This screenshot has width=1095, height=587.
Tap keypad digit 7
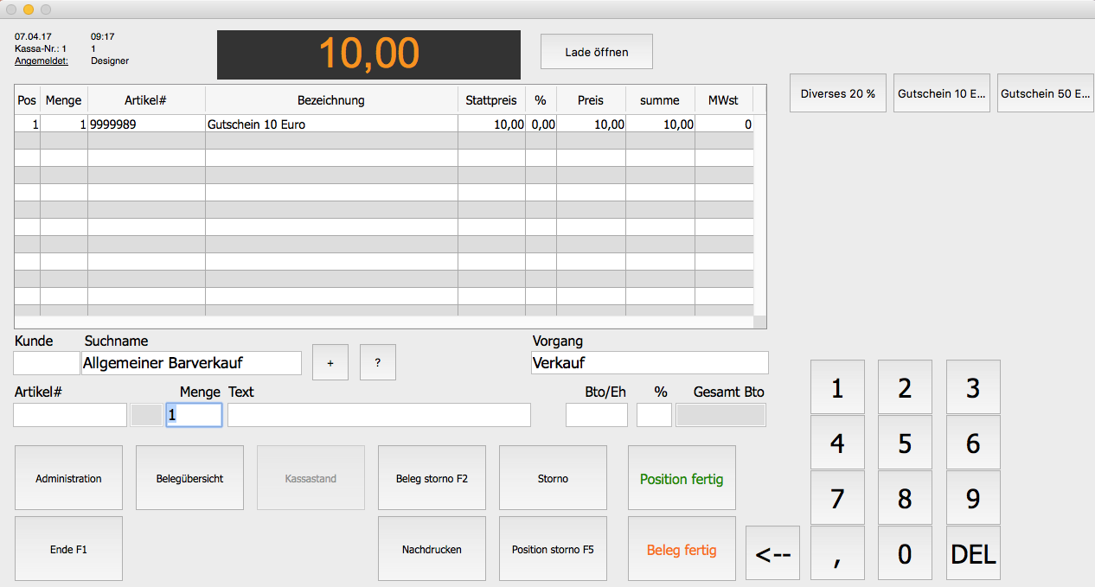[x=837, y=498]
